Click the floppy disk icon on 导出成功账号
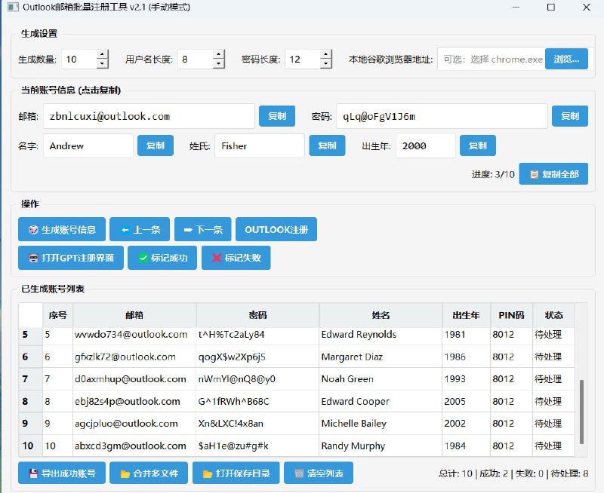Viewport: 604px width, 493px height. click(x=33, y=473)
